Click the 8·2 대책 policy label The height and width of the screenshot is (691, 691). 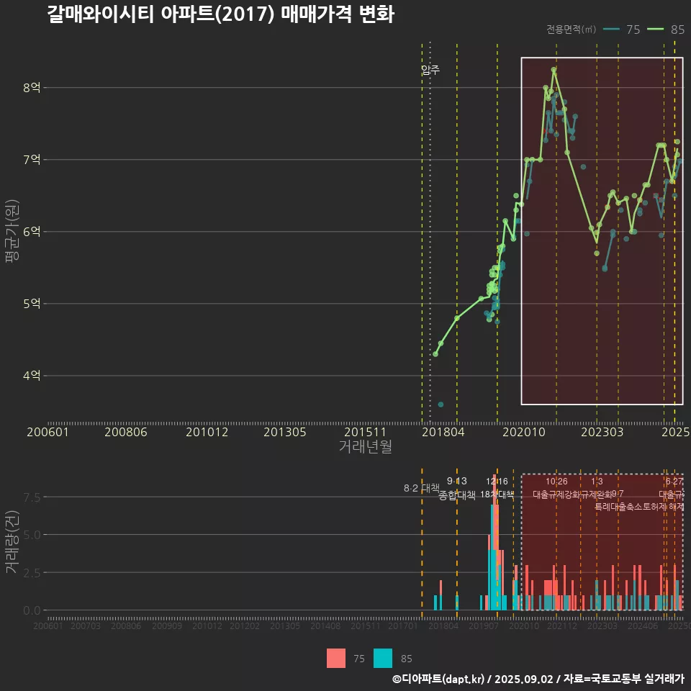tap(422, 488)
